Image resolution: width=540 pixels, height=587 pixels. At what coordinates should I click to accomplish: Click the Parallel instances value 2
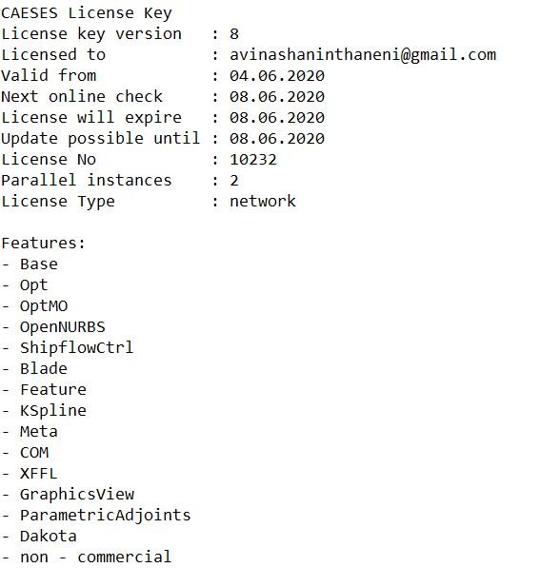coord(234,181)
